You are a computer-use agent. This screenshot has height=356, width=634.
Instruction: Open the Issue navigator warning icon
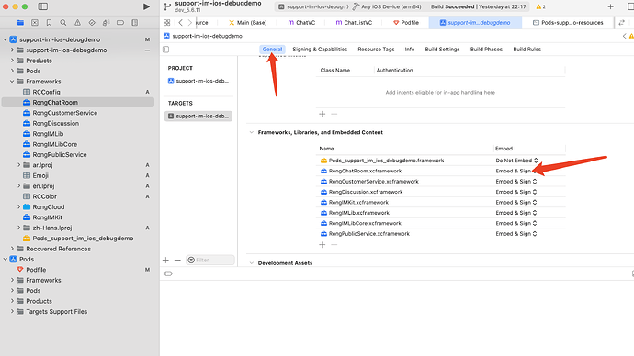click(77, 23)
